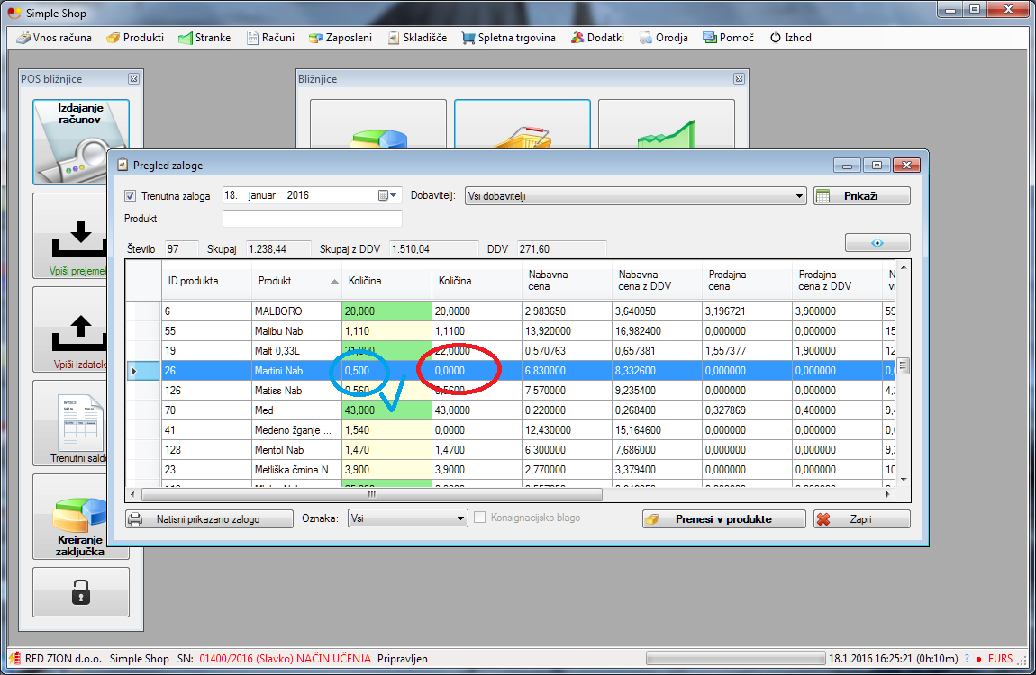This screenshot has width=1036, height=675.
Task: Click the horizontal scrollbar of the table
Action: [x=370, y=494]
